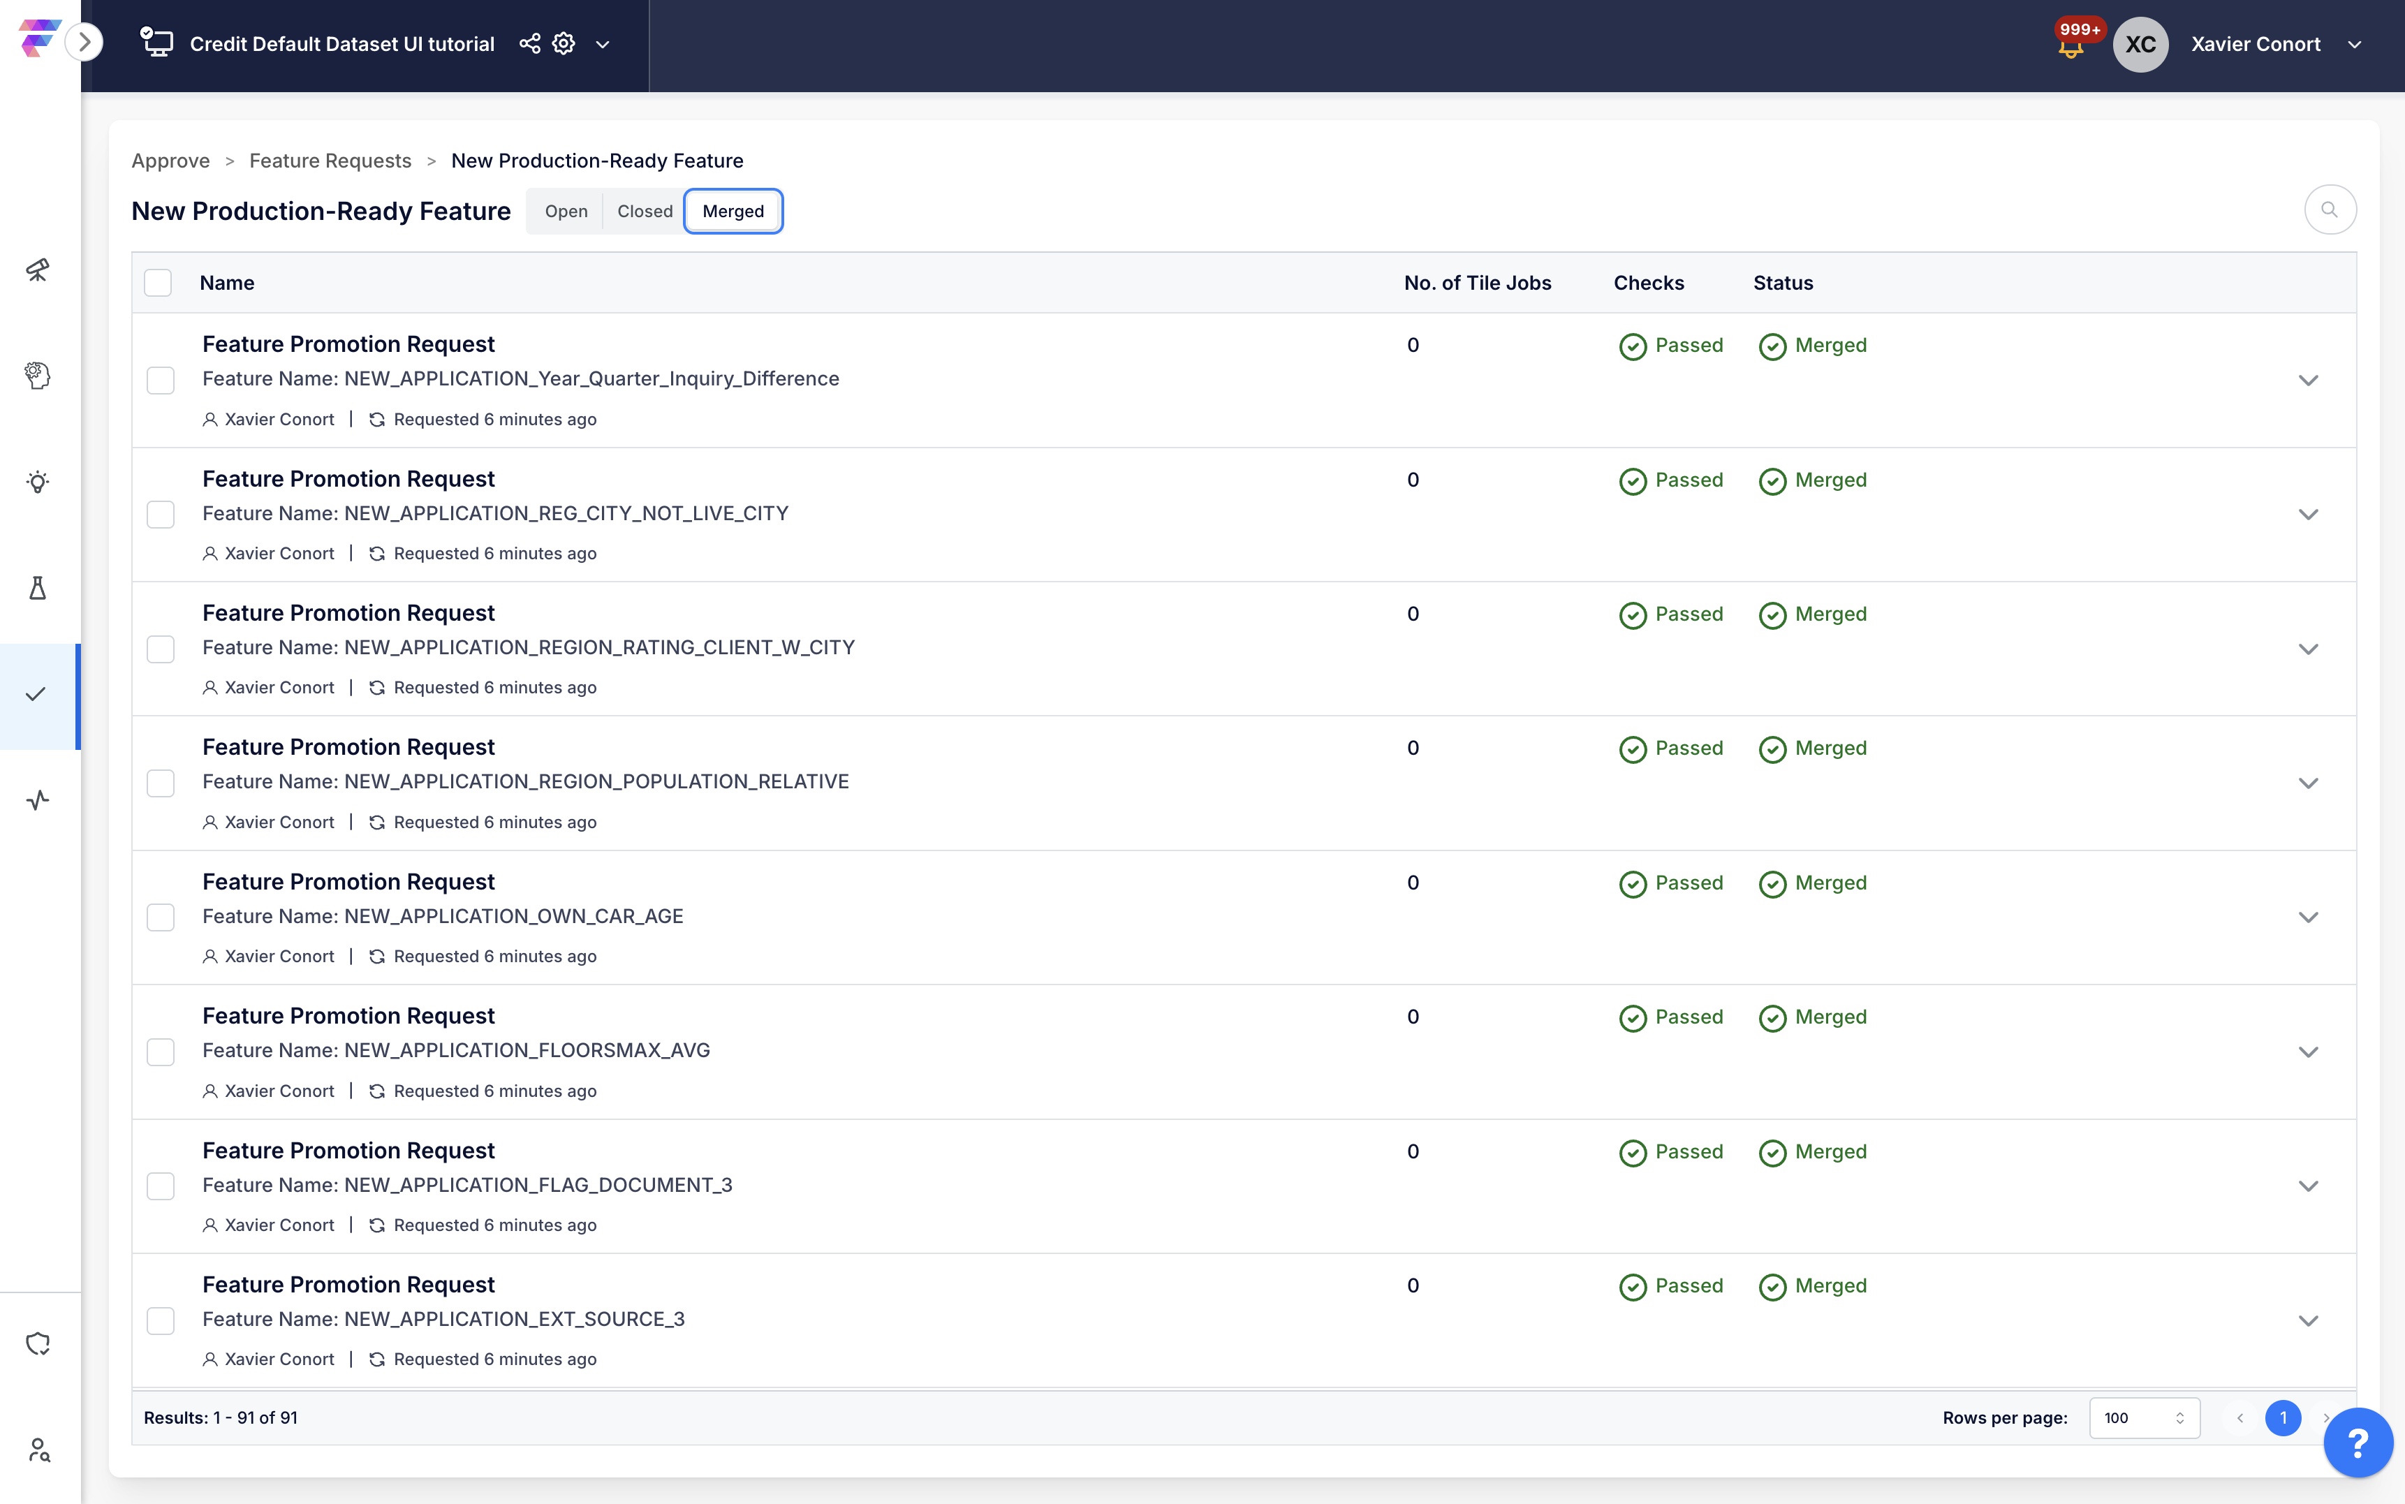Screen dimensions: 2405x1504
Task: Click the lightbulb icon in the sidebar
Action: click(x=38, y=482)
